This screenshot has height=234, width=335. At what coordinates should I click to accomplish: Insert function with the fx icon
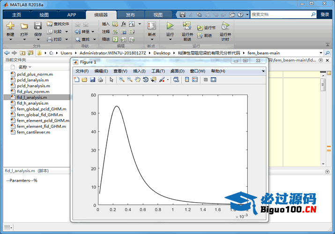point(124,24)
